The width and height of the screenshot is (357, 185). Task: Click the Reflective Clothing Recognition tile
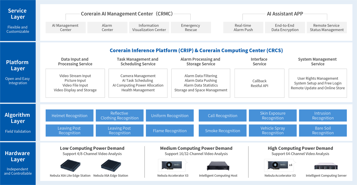[120, 116]
